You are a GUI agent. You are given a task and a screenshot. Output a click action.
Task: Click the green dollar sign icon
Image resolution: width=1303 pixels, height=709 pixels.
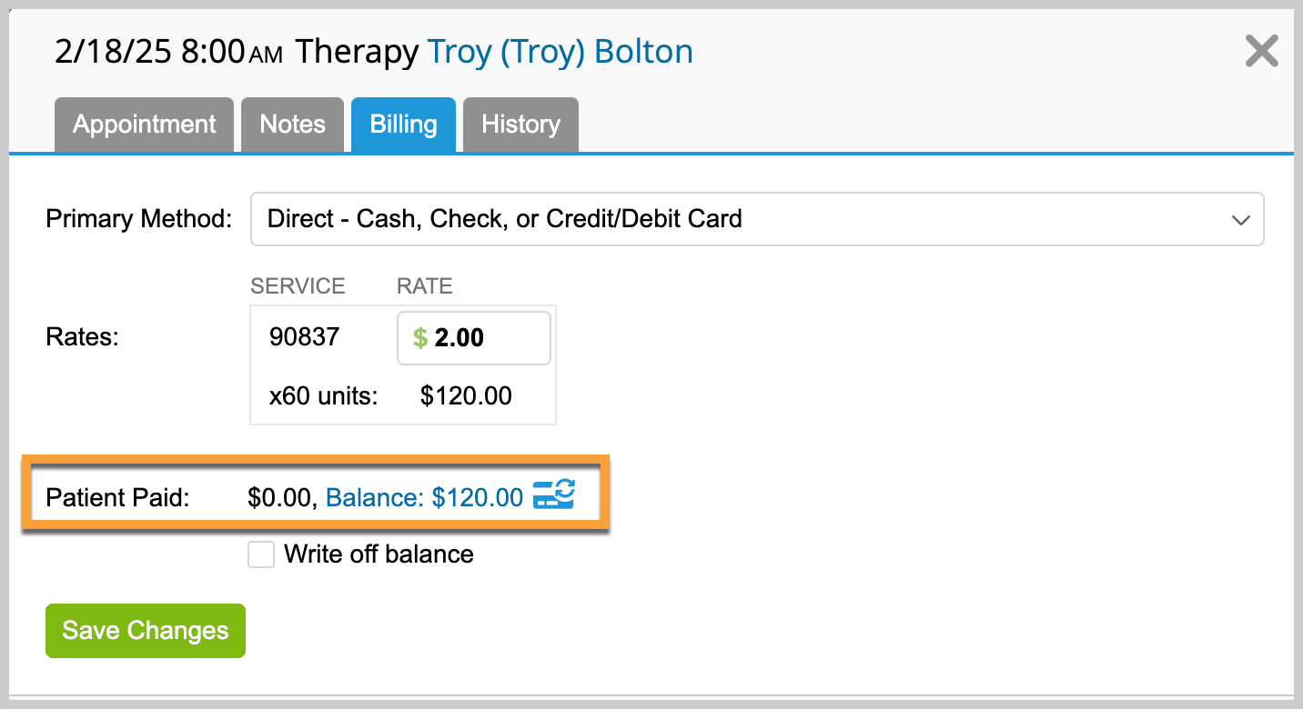coord(420,338)
